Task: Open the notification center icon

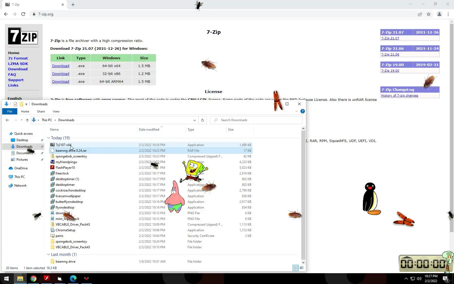Action: click(x=446, y=279)
